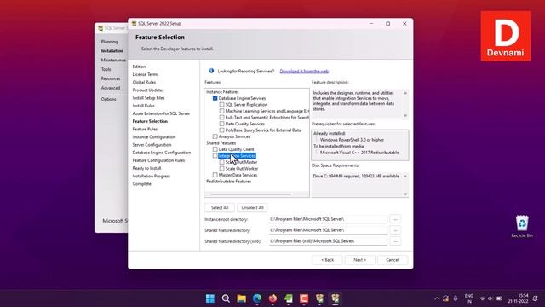Open the notification center icon
Screen dimensions: 545x307
[536, 298]
